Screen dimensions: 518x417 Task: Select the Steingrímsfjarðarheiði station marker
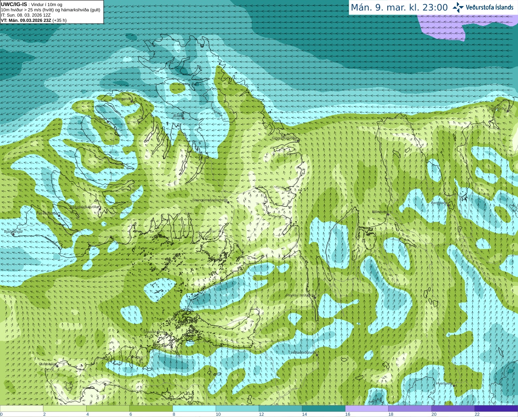coord(228,202)
